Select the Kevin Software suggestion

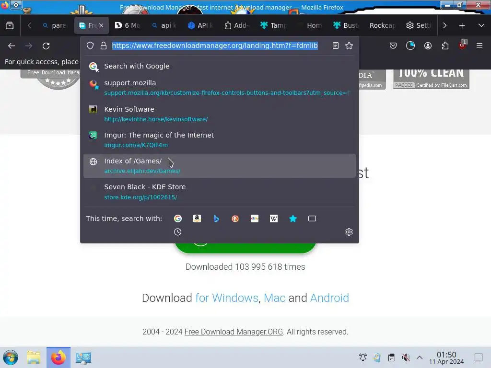pos(220,114)
